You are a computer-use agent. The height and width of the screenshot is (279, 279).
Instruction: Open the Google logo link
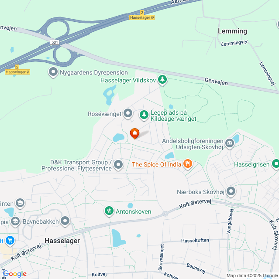pyautogui.click(x=14, y=274)
